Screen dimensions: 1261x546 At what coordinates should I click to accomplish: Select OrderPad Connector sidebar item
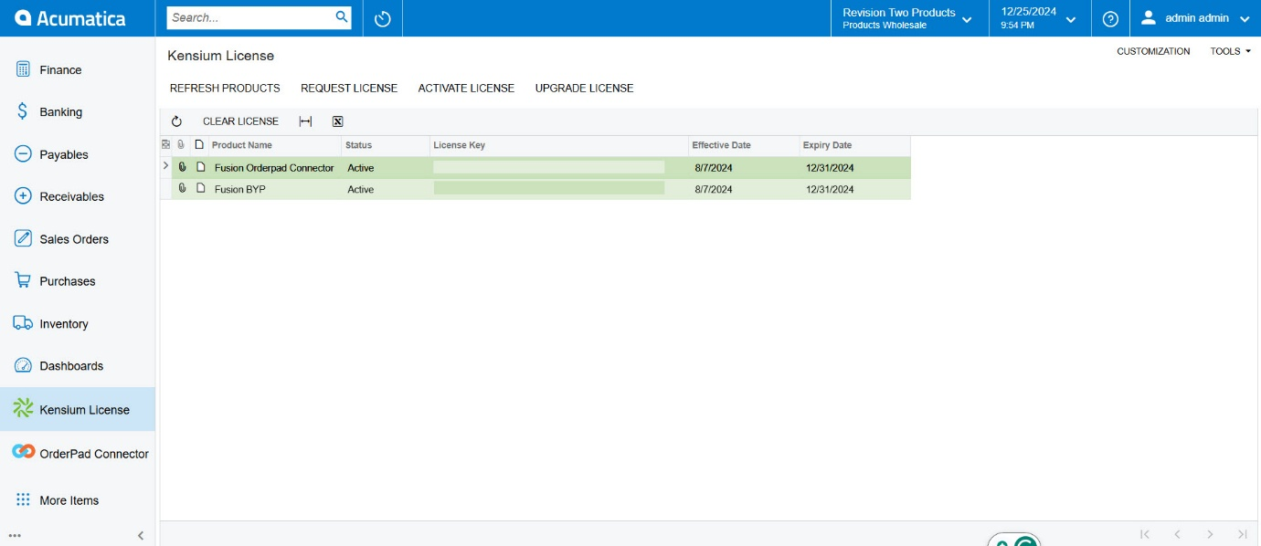pyautogui.click(x=78, y=453)
